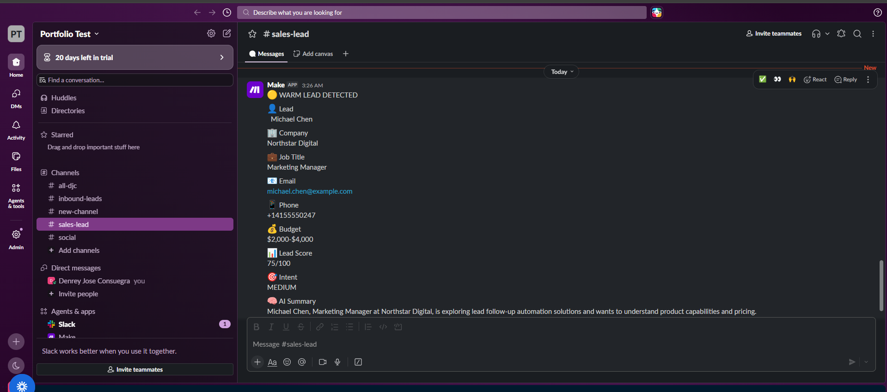Toggle strikethrough formatting

(x=301, y=327)
